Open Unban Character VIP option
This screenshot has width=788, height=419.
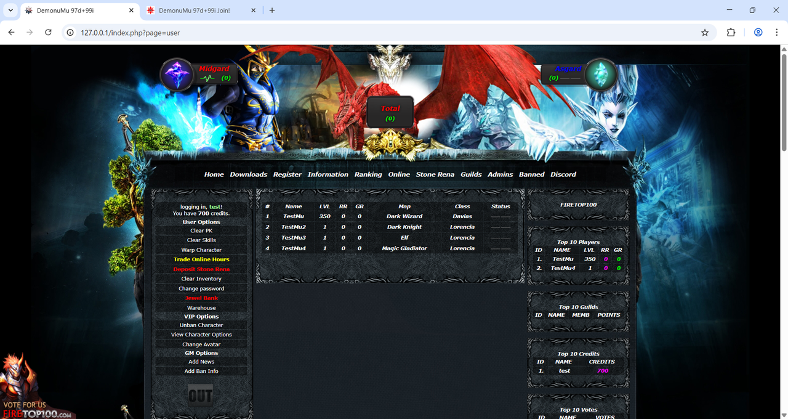(x=201, y=325)
